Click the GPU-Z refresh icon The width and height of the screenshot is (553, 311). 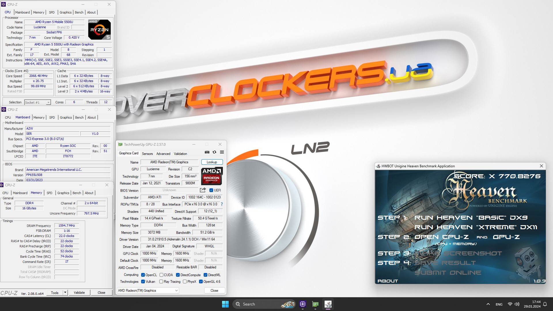point(214,152)
